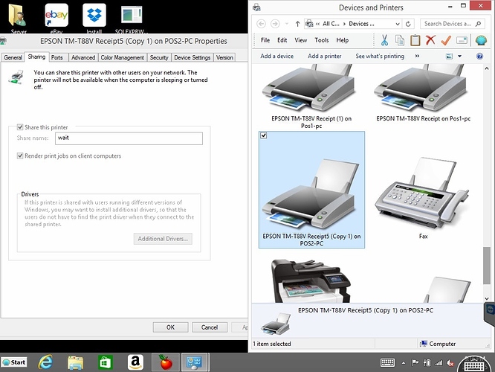This screenshot has height=372, width=495.
Task: Select the Fax device
Action: [423, 198]
